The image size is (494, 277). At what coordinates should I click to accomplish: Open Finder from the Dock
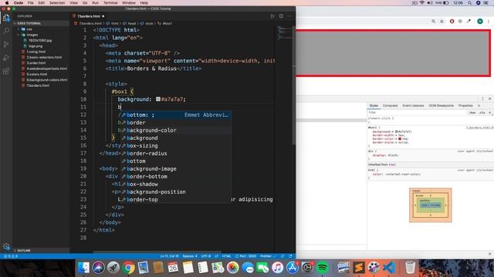(x=83, y=268)
